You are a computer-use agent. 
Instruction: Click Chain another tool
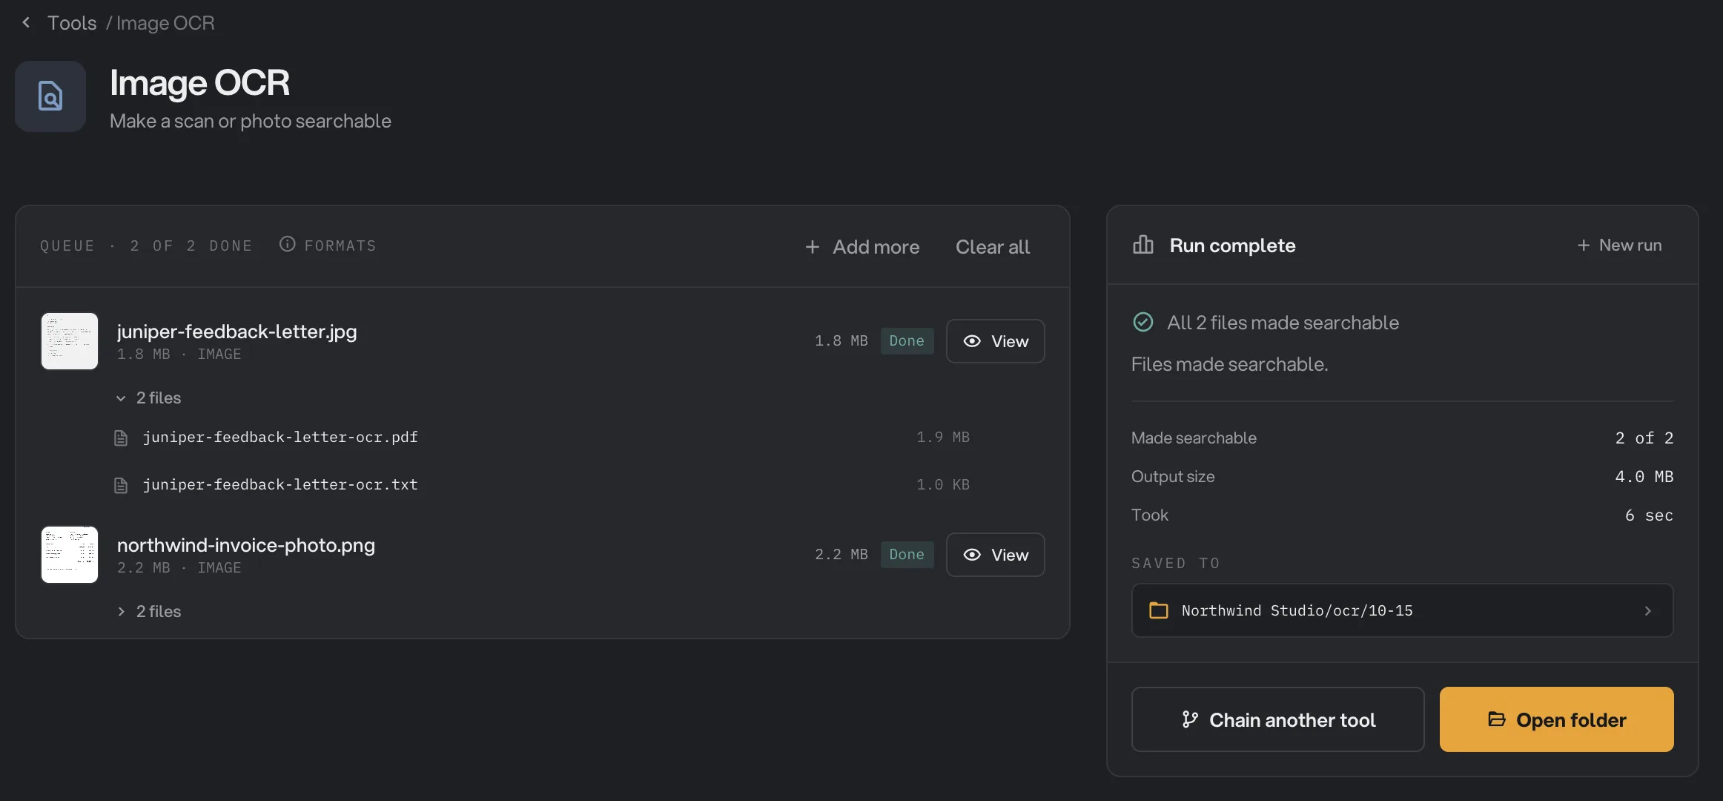tap(1278, 719)
